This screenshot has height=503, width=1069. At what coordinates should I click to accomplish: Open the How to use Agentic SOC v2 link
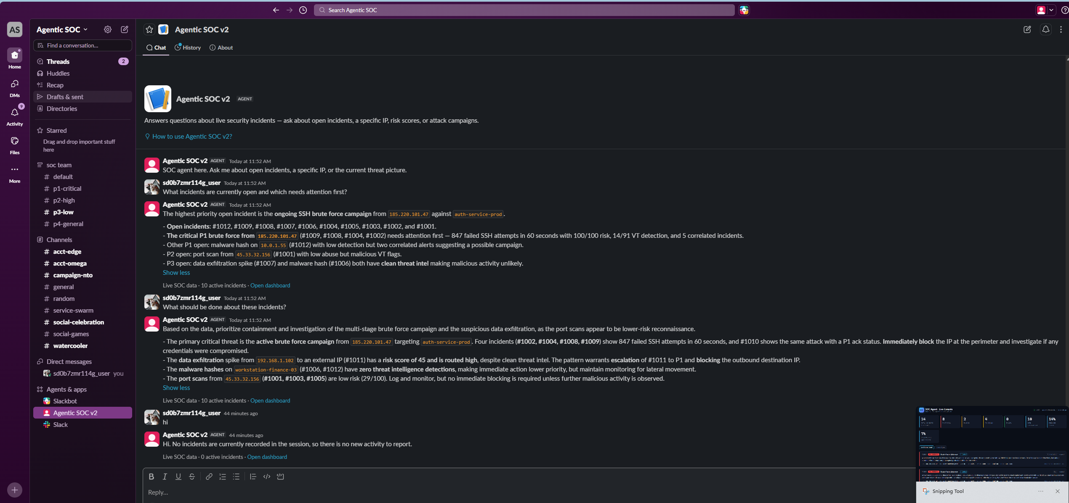189,137
